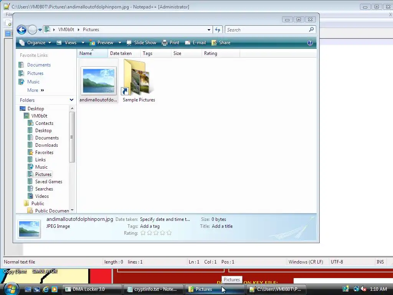
Task: Select Links in folder tree
Action: point(40,159)
